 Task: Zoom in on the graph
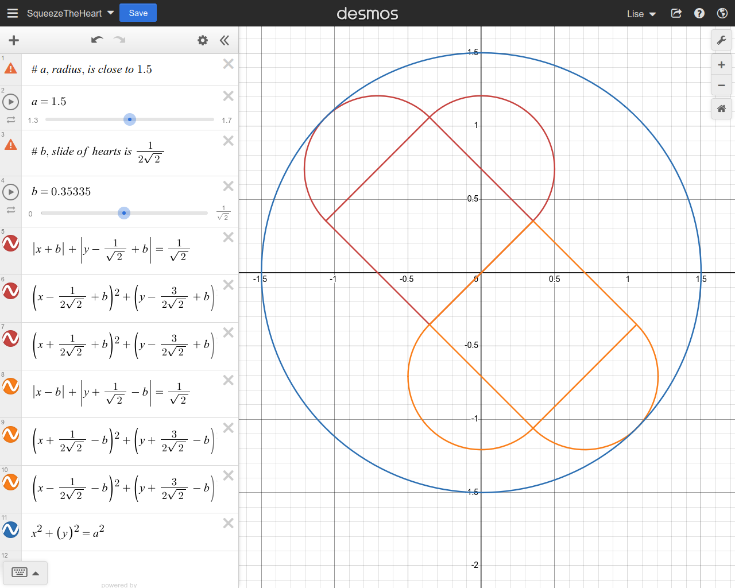pyautogui.click(x=721, y=65)
